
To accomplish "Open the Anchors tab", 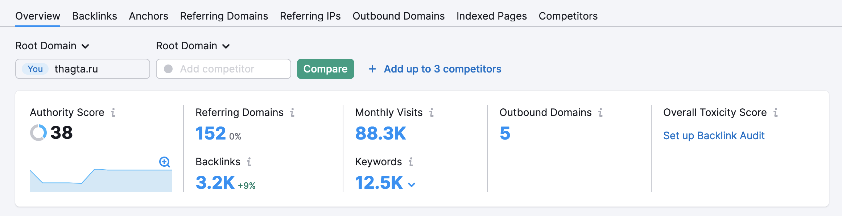I will tap(149, 16).
